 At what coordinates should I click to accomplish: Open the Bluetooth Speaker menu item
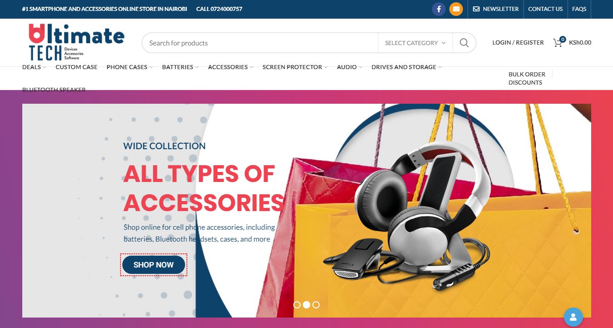point(54,90)
